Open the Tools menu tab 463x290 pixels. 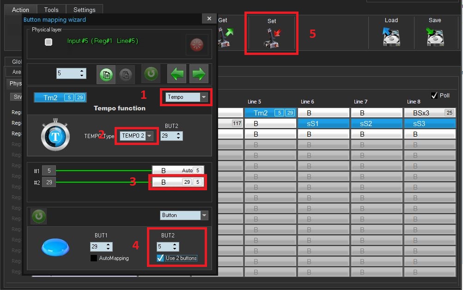click(x=51, y=10)
